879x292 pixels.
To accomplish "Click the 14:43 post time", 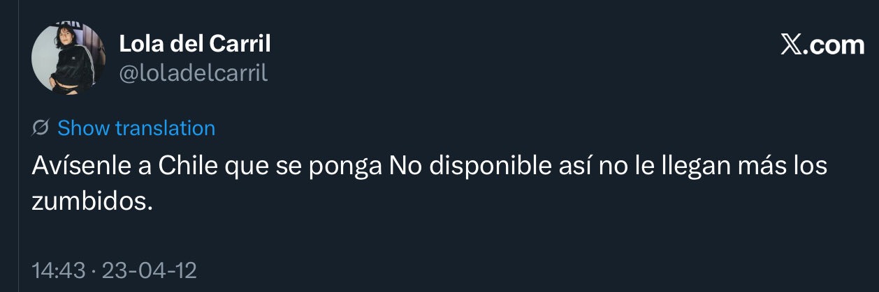I will point(59,270).
